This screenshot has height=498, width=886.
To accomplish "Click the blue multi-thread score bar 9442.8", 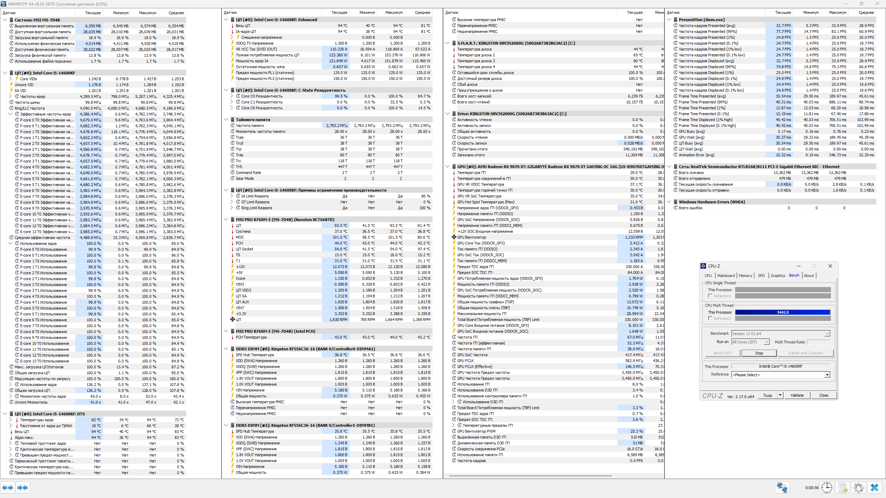I will coord(783,312).
